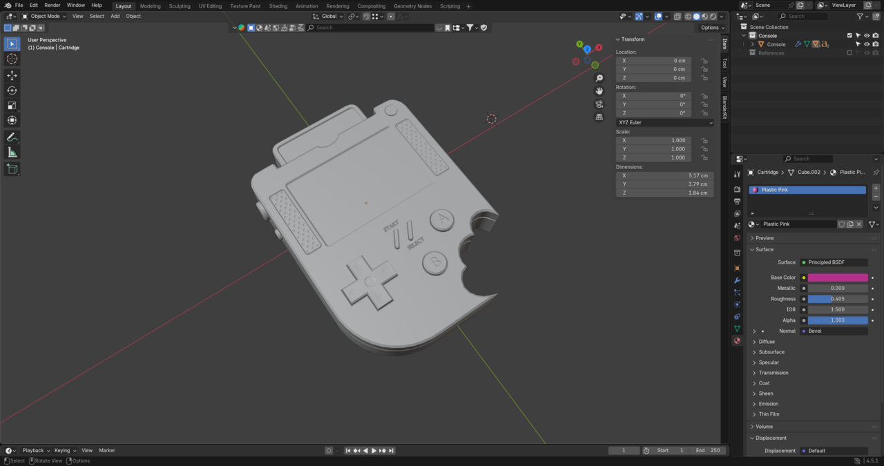The image size is (884, 466).
Task: Open the XYZ Euler rotation mode dropdown
Action: (664, 123)
